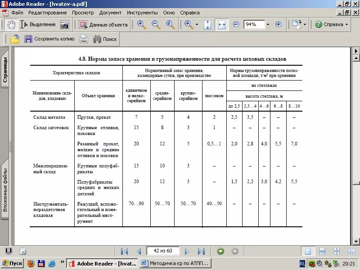Go to the first page
360x270 pixels.
click(x=124, y=252)
